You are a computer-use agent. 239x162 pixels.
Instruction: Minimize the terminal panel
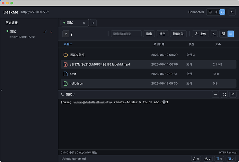pyautogui.click(x=215, y=94)
